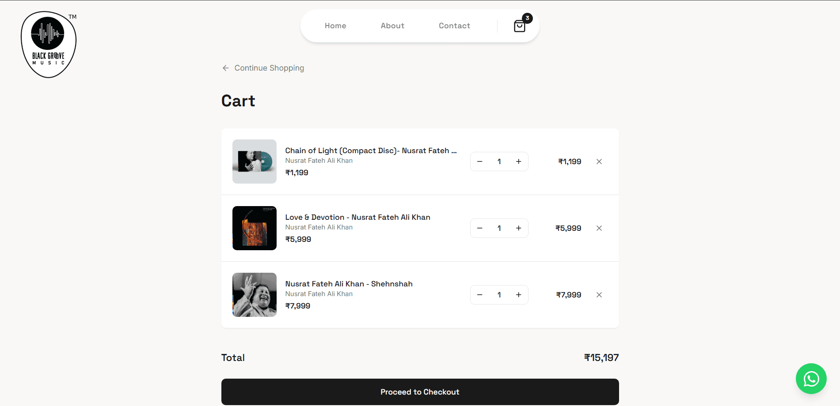Screen dimensions: 840x406
Task: Remove Shehnshah album from cart
Action: coord(599,295)
